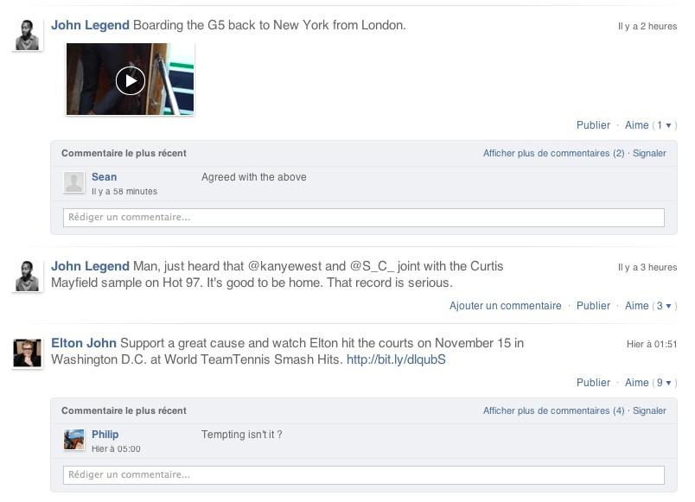Focus the comment box below Philip's comment

[363, 474]
